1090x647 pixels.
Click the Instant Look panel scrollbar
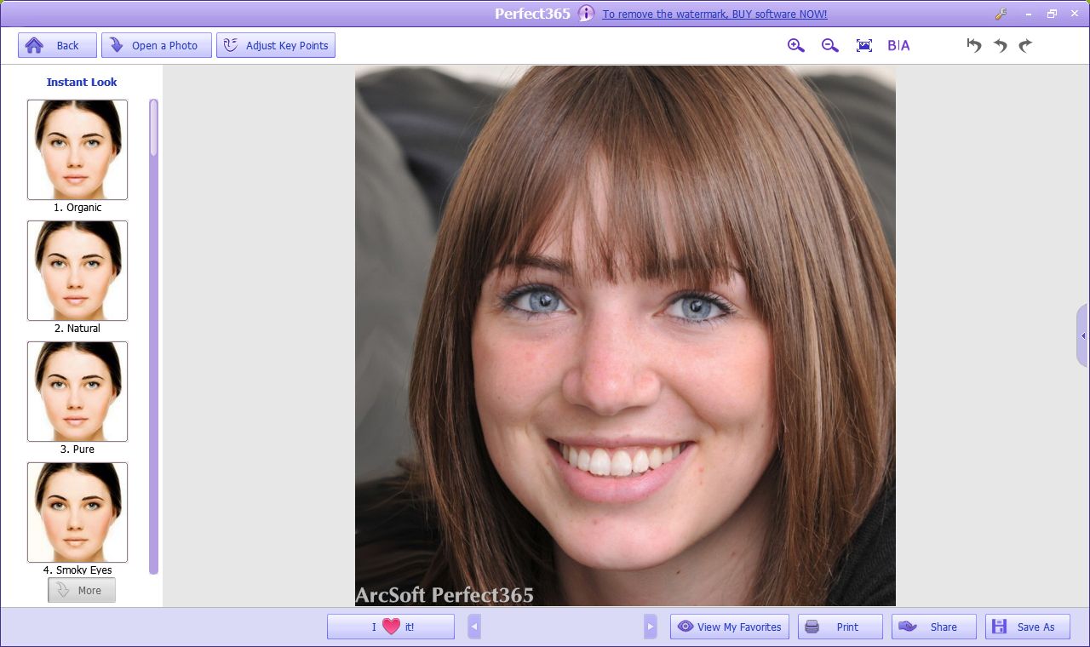[154, 336]
